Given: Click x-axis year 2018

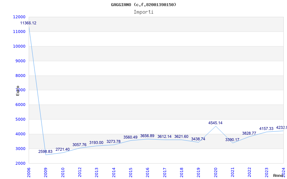Looking at the screenshot, I should 182,173.
